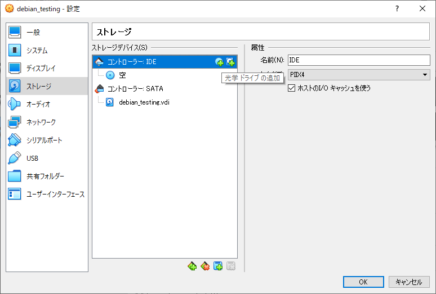Select the ストレージ category in sidebar
436x294 pixels.
click(47, 86)
